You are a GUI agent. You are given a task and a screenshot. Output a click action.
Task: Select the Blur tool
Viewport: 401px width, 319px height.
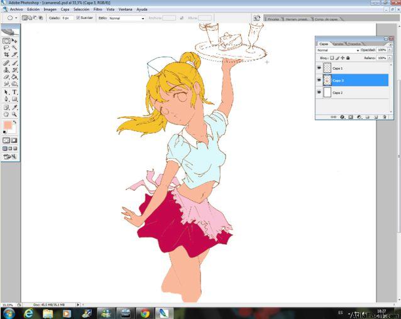[x=6, y=84]
